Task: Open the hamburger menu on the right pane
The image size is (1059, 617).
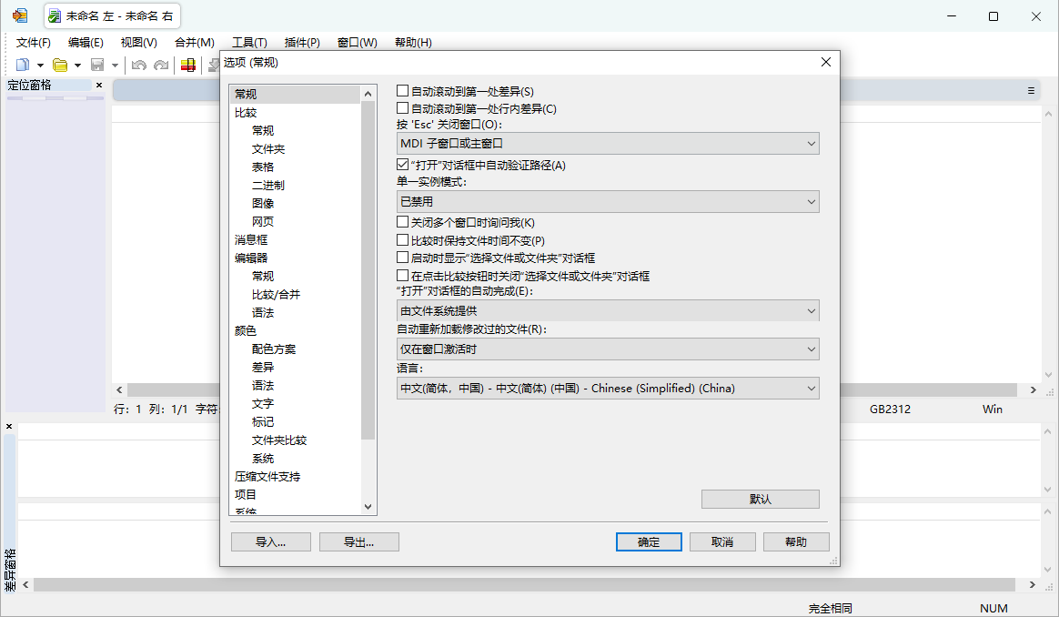Action: pyautogui.click(x=1029, y=90)
